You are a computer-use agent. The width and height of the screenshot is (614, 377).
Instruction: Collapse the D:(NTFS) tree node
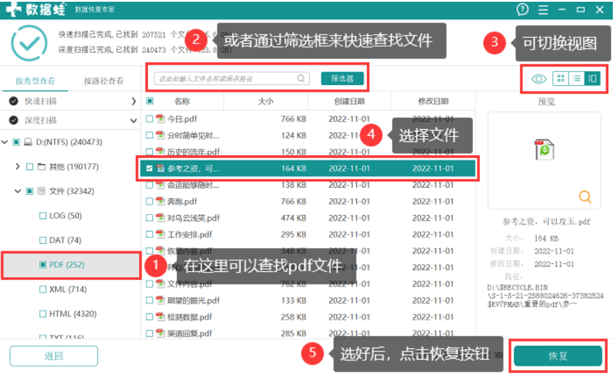[5, 142]
